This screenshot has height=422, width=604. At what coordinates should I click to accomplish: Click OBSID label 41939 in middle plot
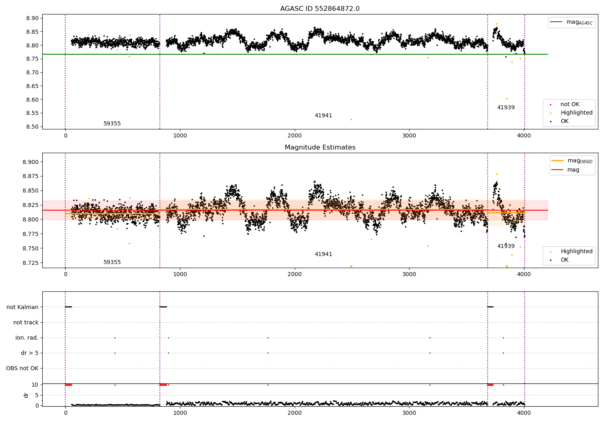pyautogui.click(x=506, y=246)
